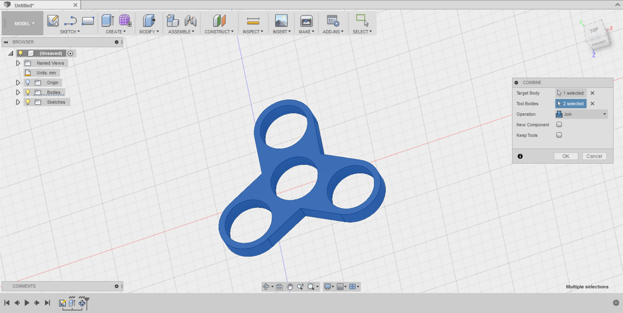
Task: Confirm the Combine with OK button
Action: pos(566,156)
